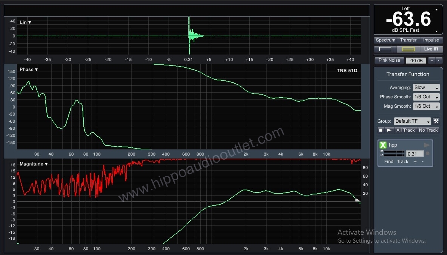
Task: Click the -10 dB generator level field
Action: pyautogui.click(x=416, y=61)
